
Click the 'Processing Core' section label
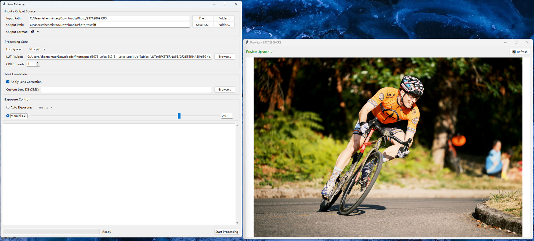click(16, 42)
